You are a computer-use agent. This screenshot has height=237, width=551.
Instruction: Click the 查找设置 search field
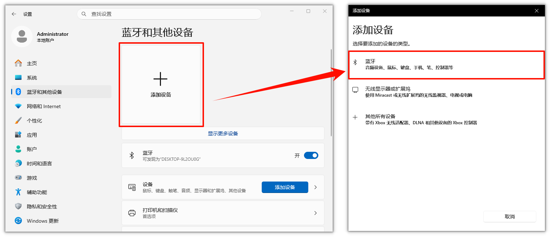pos(169,14)
